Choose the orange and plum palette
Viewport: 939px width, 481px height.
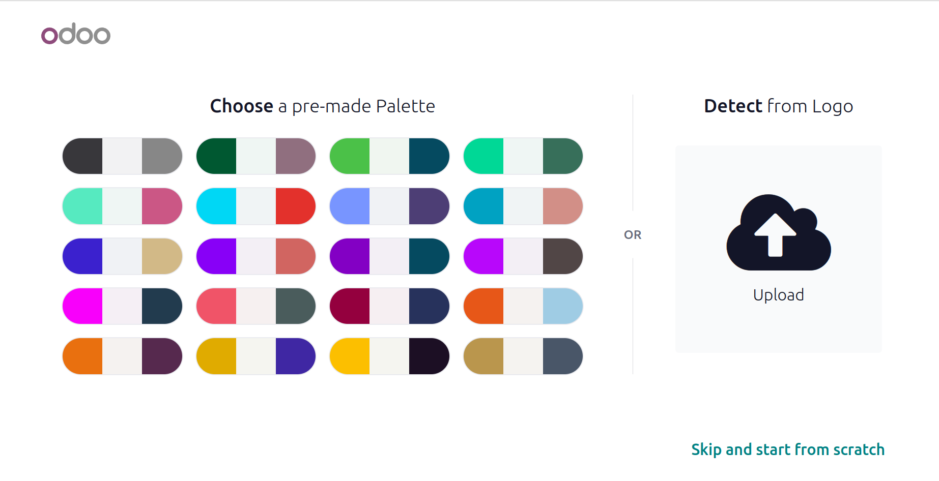click(122, 356)
